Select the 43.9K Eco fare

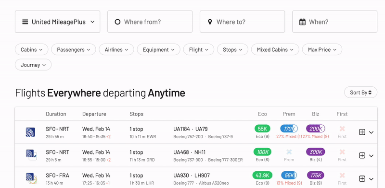coord(262,175)
